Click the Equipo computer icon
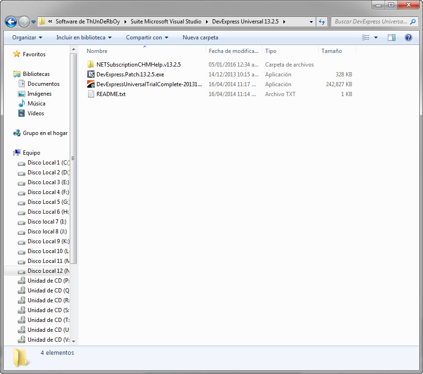Viewport: 423px width, 374px height. point(17,153)
